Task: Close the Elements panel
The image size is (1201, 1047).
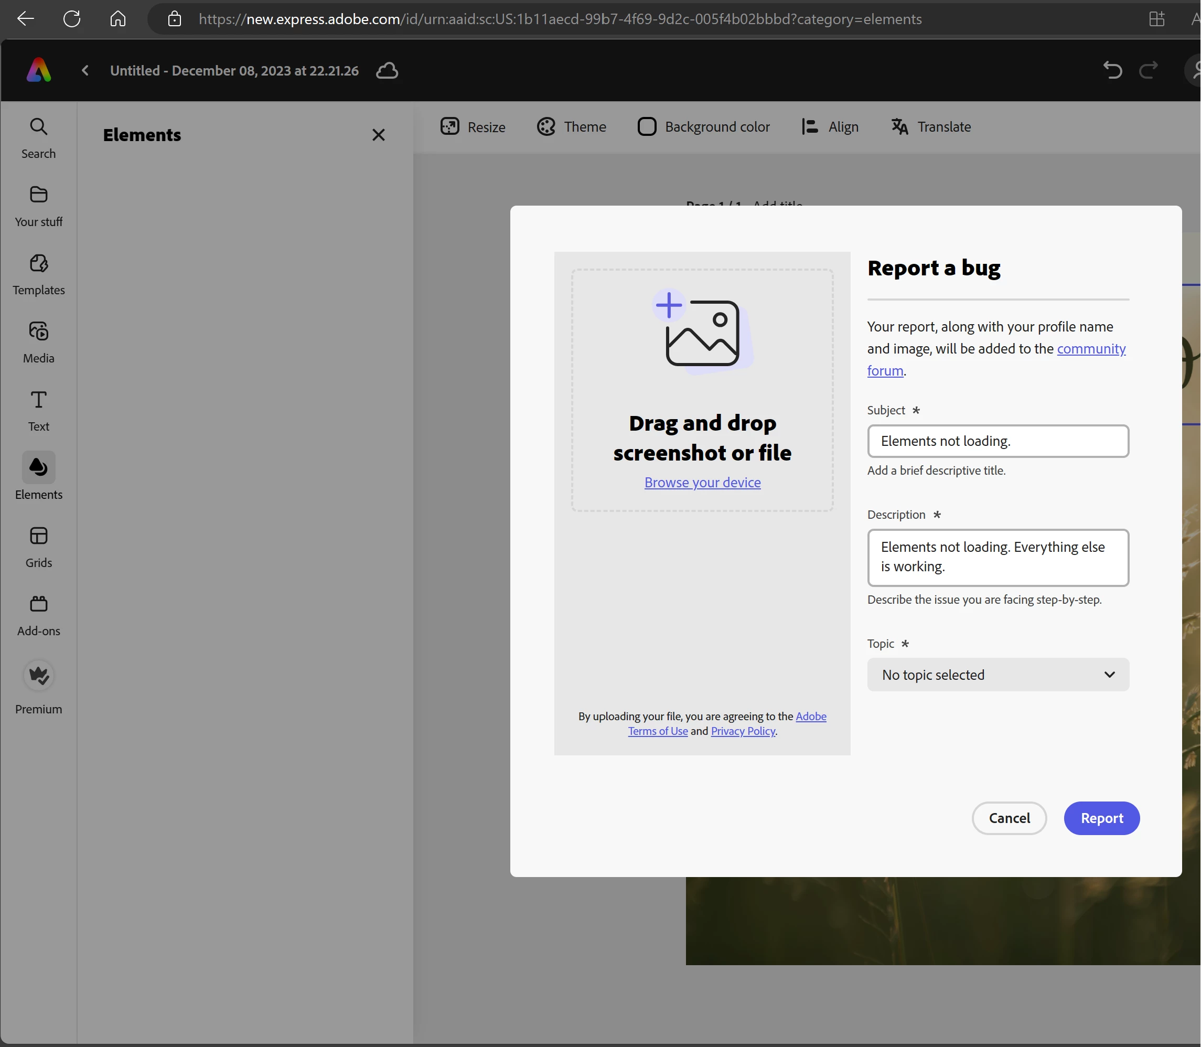Action: 379,135
